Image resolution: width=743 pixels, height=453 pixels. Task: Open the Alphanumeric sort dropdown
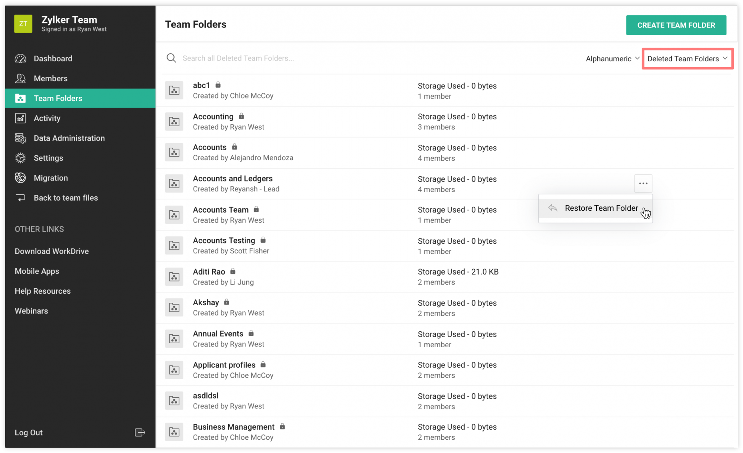tap(611, 58)
